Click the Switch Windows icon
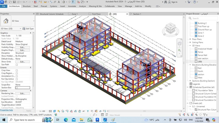Screen dimensions: 219x123 coord(82,2)
